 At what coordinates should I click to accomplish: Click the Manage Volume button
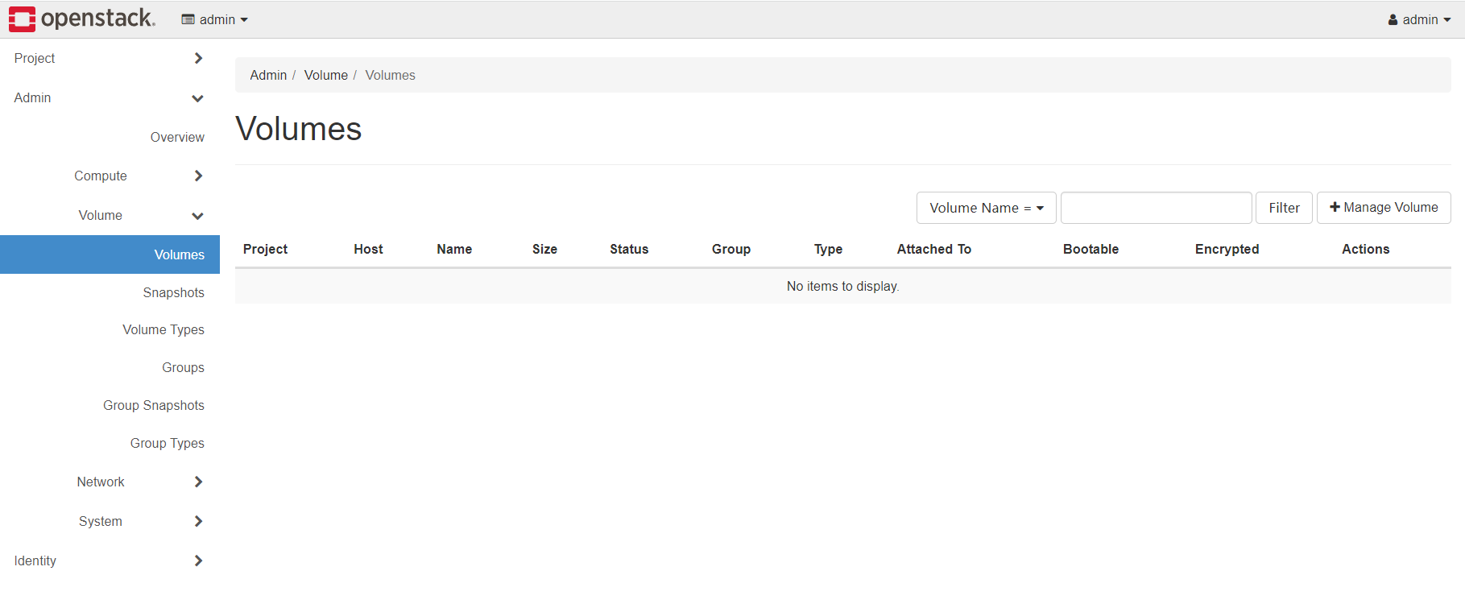[x=1384, y=208]
